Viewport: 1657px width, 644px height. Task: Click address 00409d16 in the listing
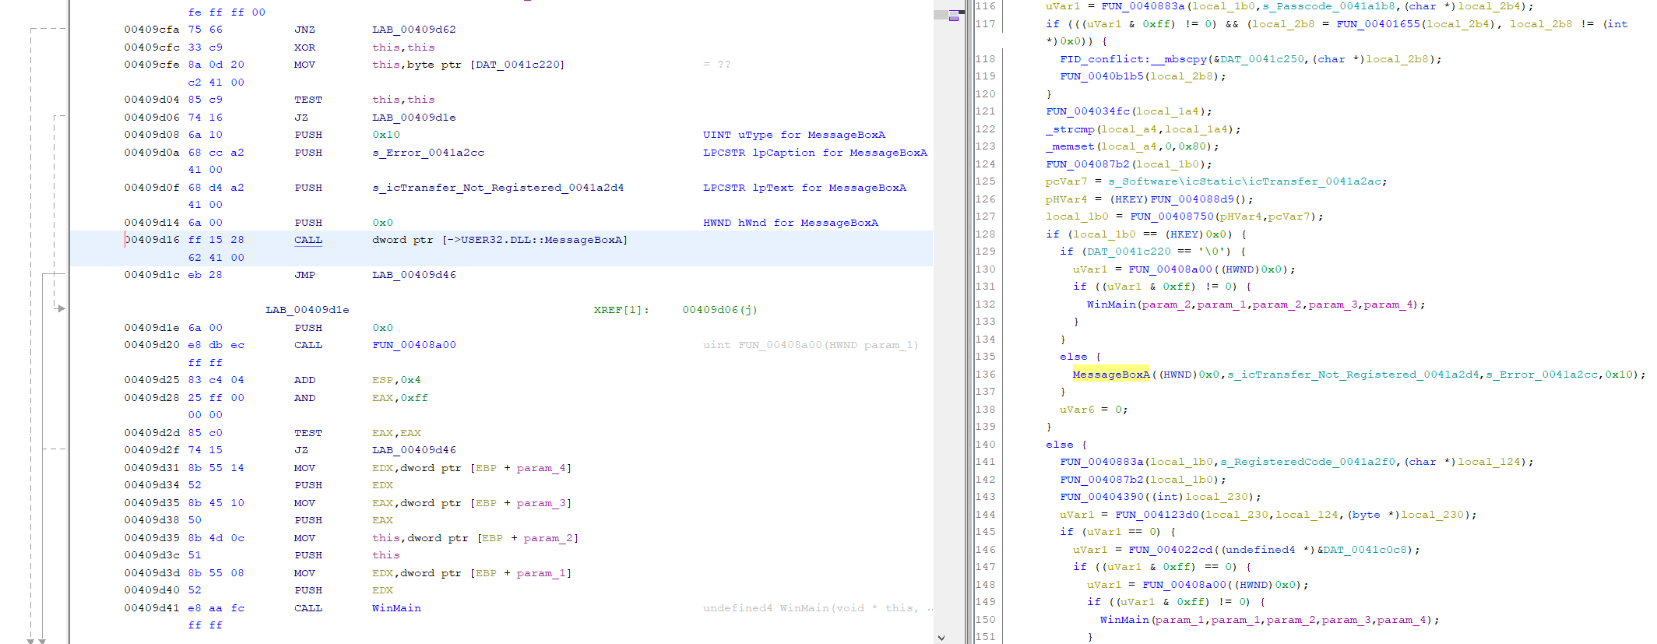coord(152,240)
